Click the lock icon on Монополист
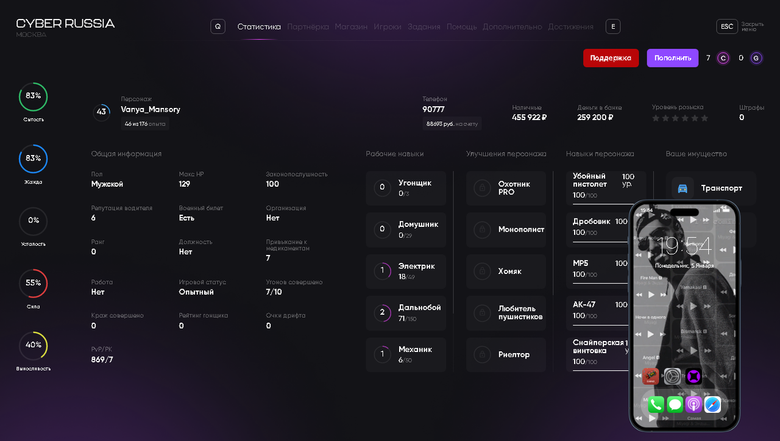Image resolution: width=780 pixels, height=441 pixels. [483, 229]
